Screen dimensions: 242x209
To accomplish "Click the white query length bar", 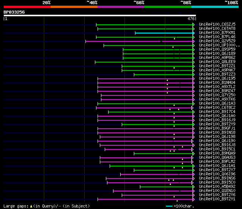I will coord(100,15).
